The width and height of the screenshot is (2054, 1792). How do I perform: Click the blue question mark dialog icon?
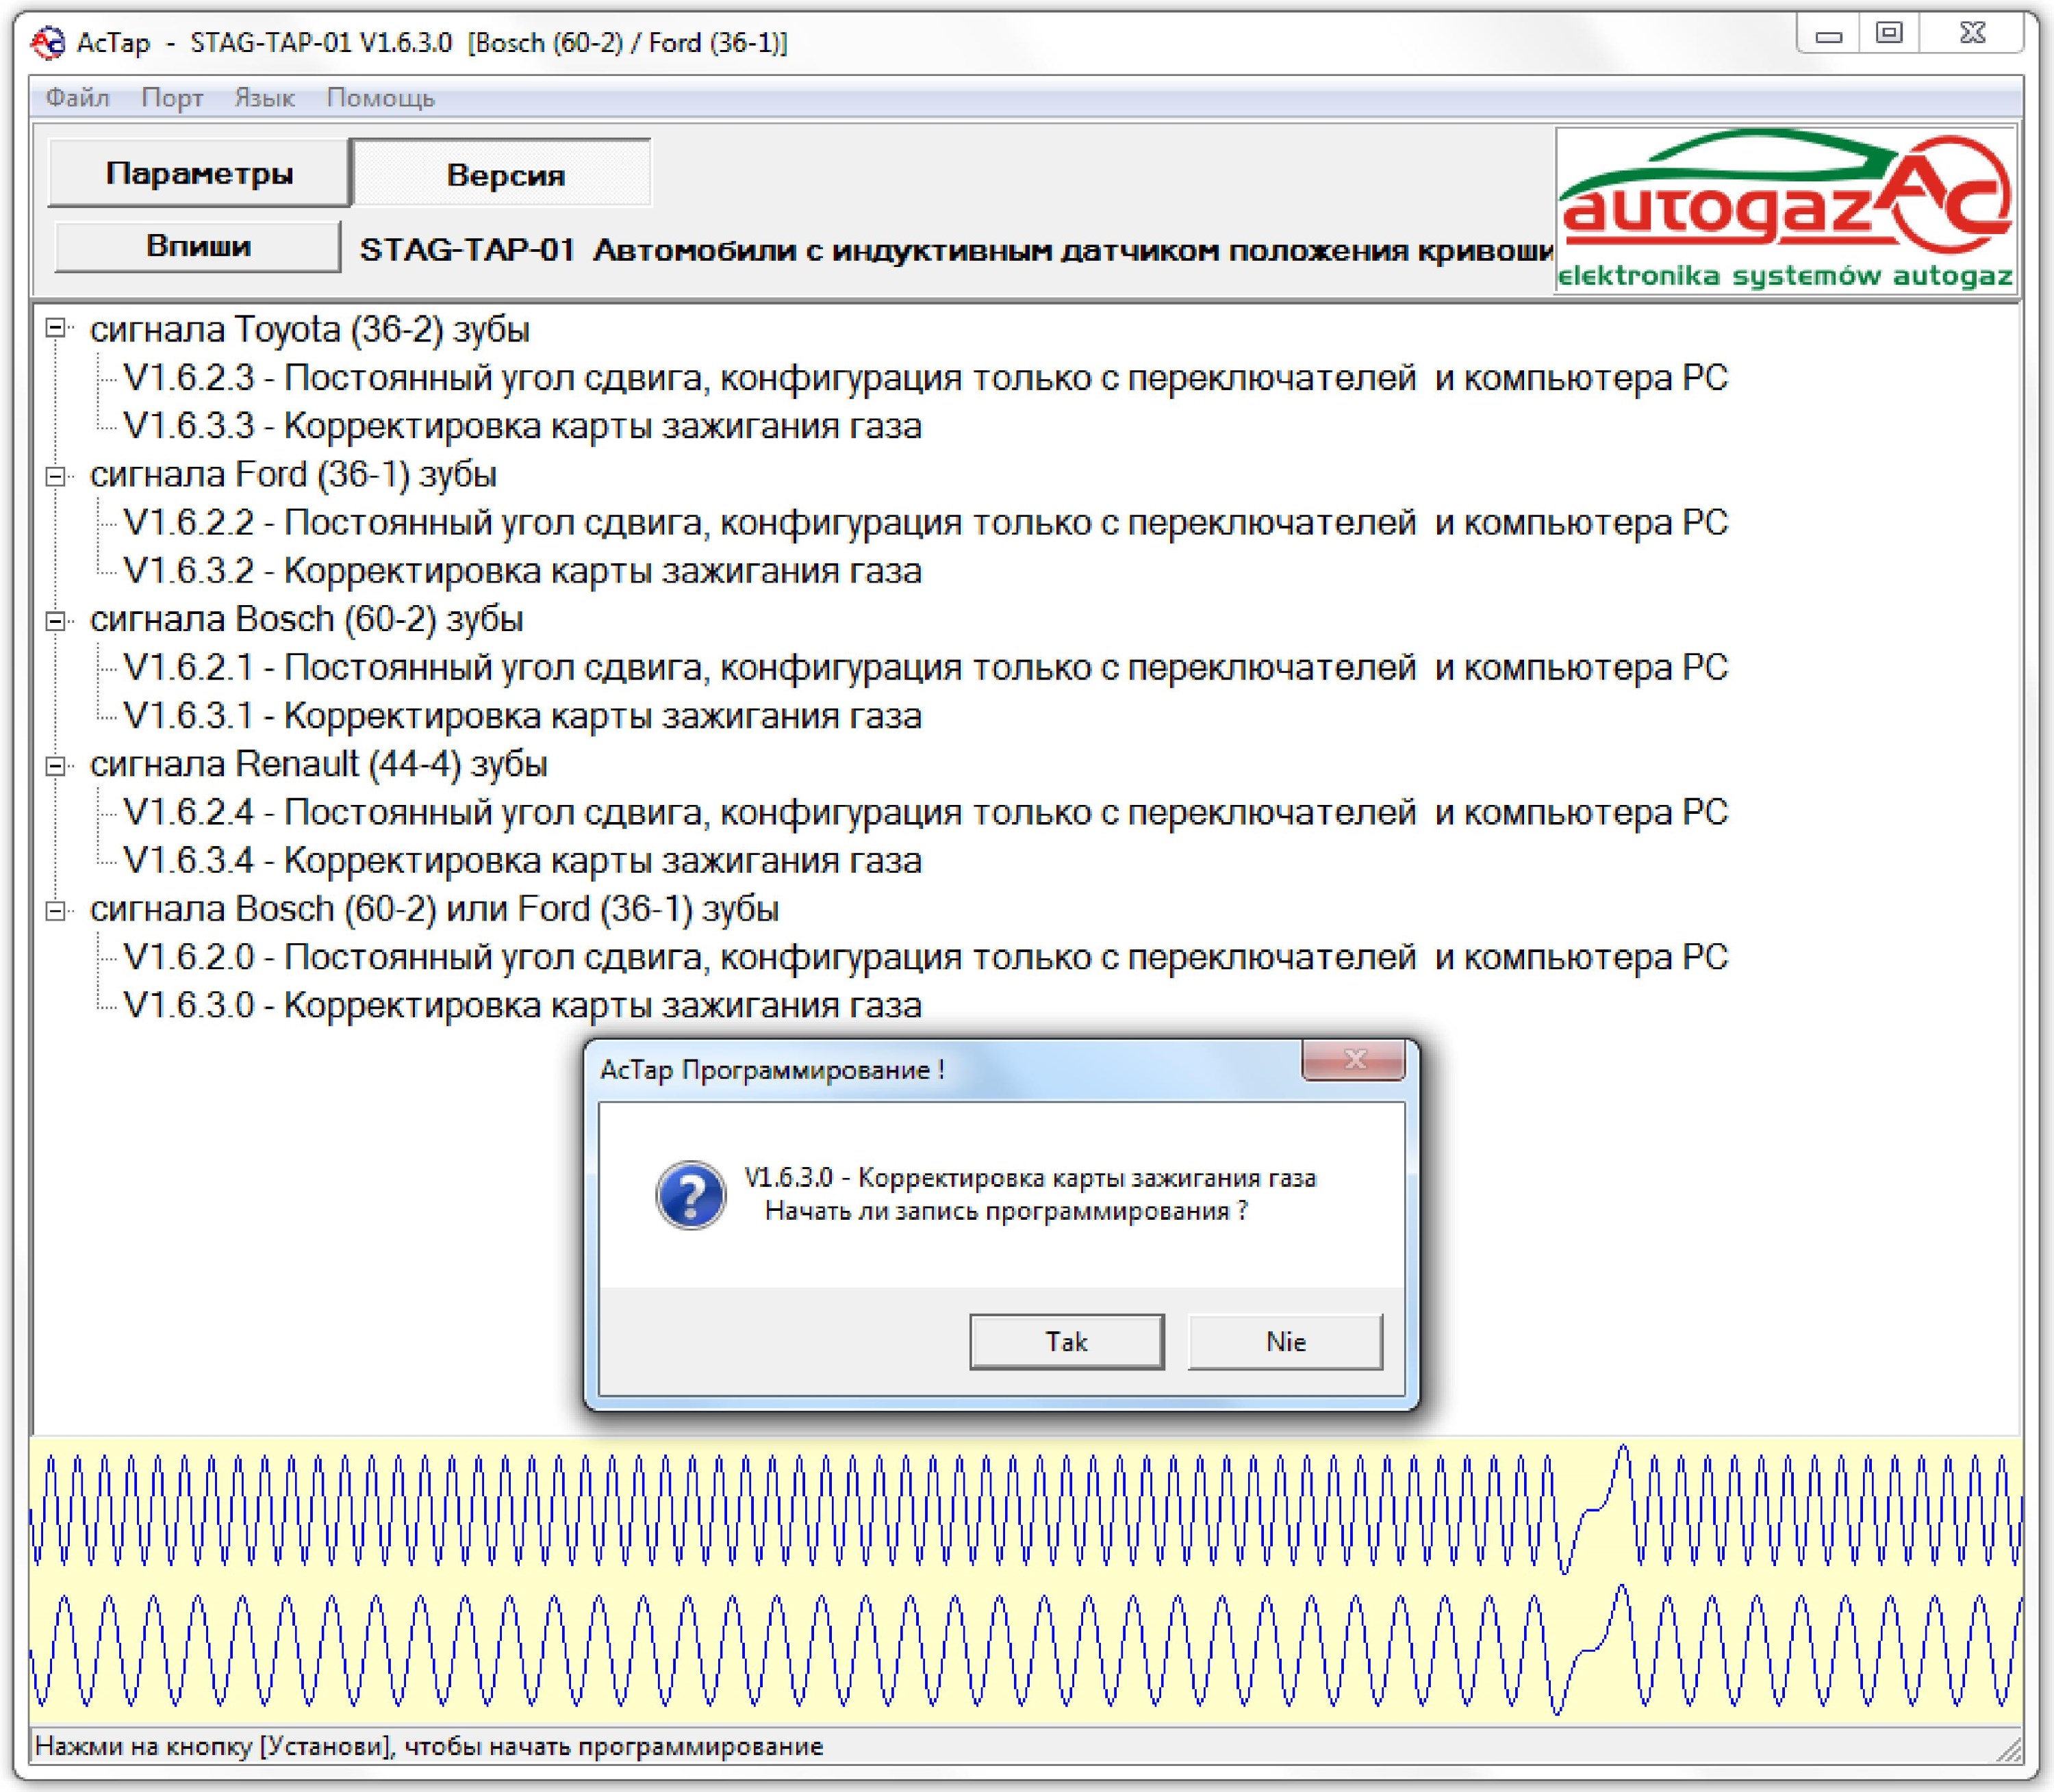(x=690, y=1195)
